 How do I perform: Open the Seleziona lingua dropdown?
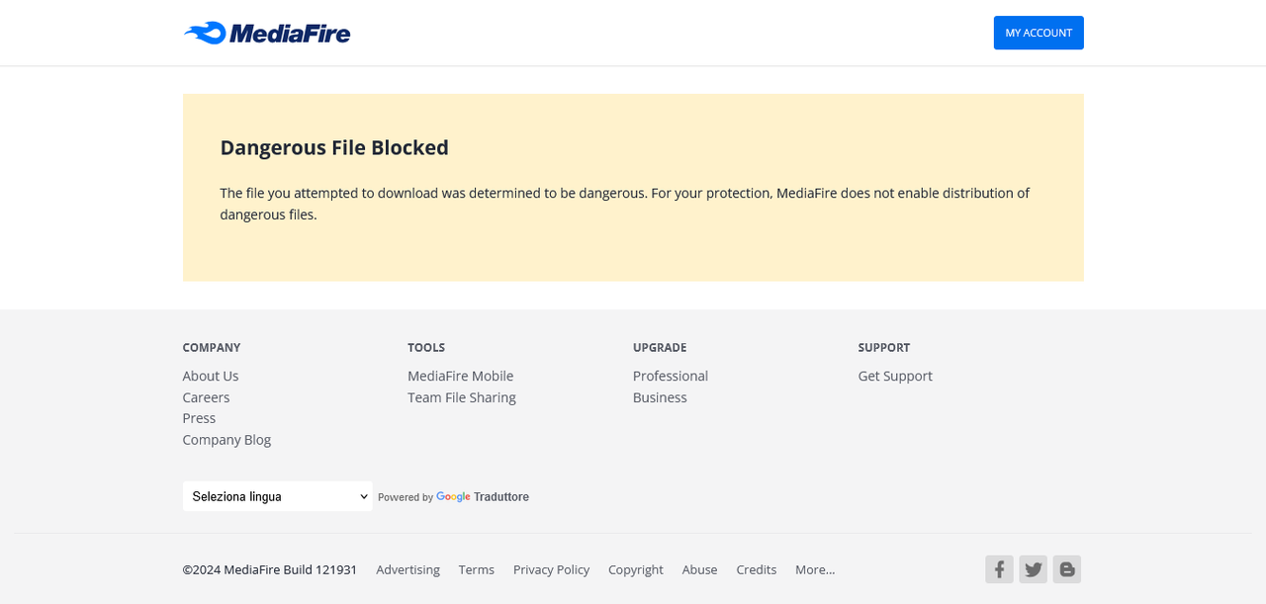(277, 496)
